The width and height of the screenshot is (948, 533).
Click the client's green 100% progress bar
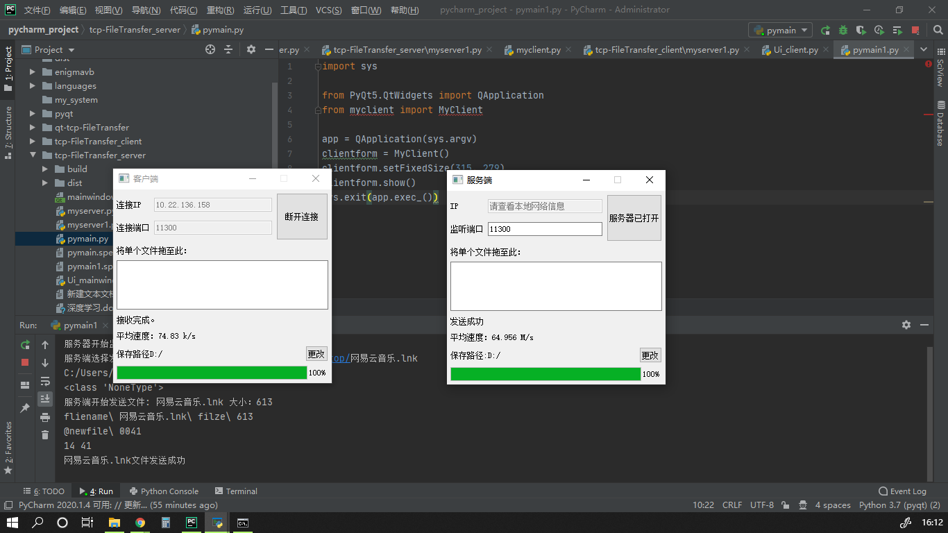(x=212, y=373)
